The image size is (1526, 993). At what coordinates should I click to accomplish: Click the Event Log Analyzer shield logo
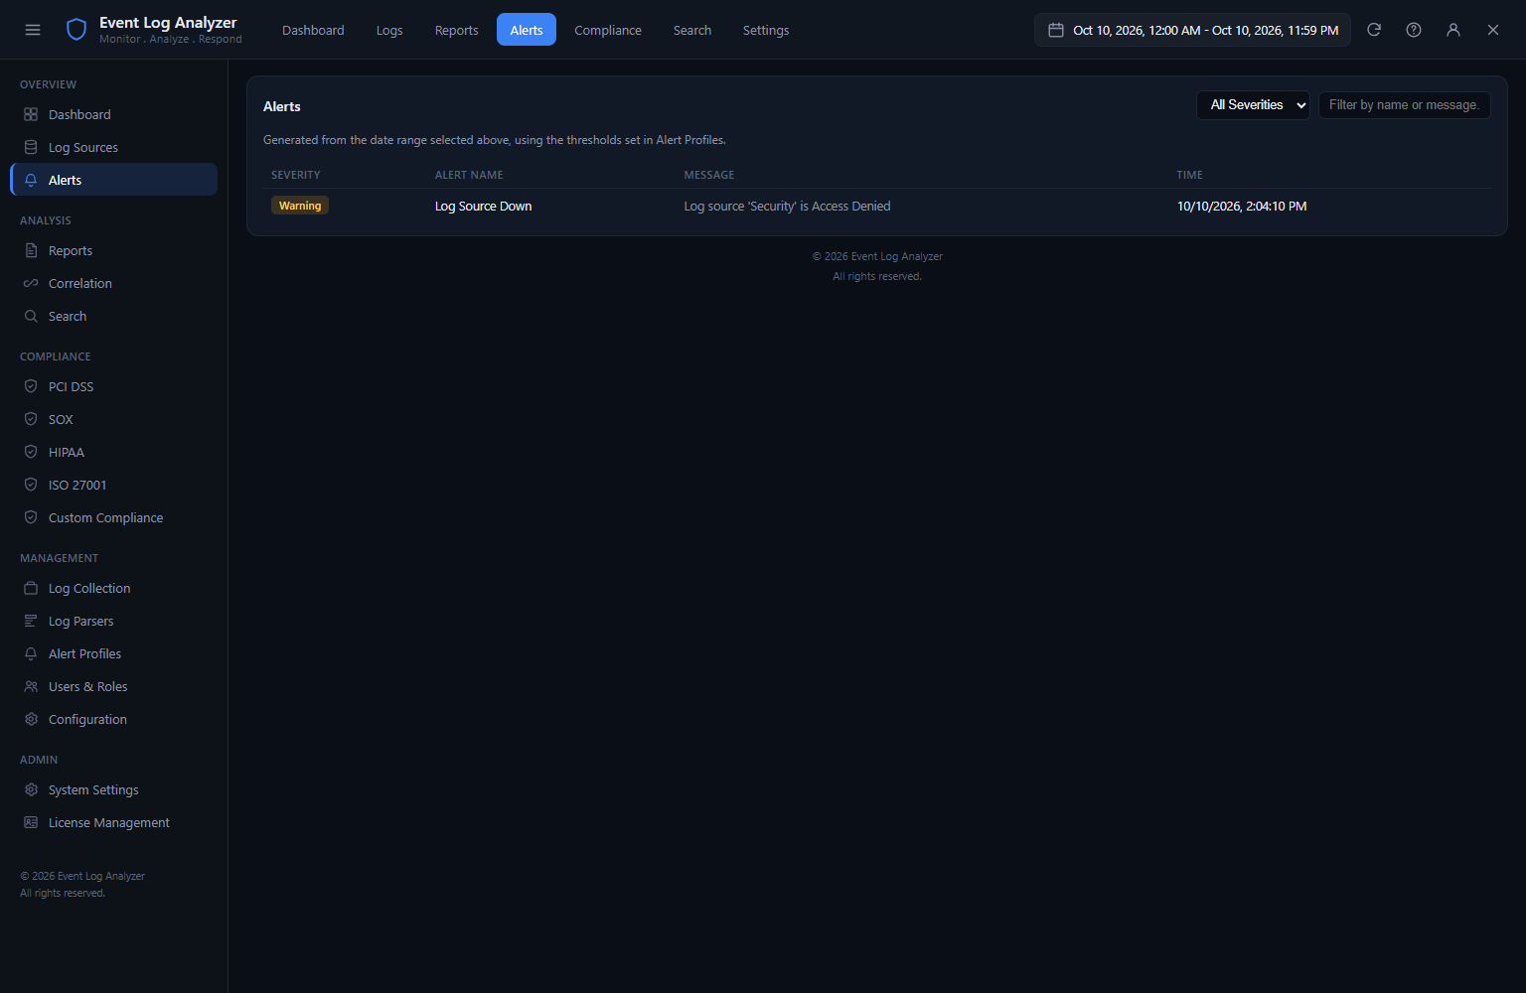click(76, 30)
